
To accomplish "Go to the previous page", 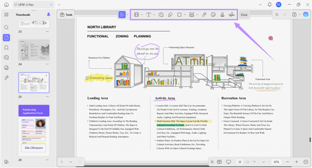I will pyautogui.click(x=254, y=162).
